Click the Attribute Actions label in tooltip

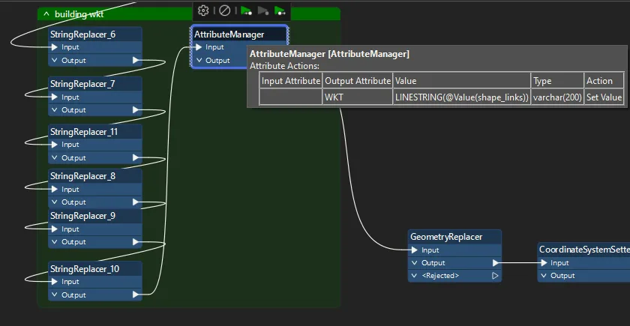pyautogui.click(x=284, y=66)
